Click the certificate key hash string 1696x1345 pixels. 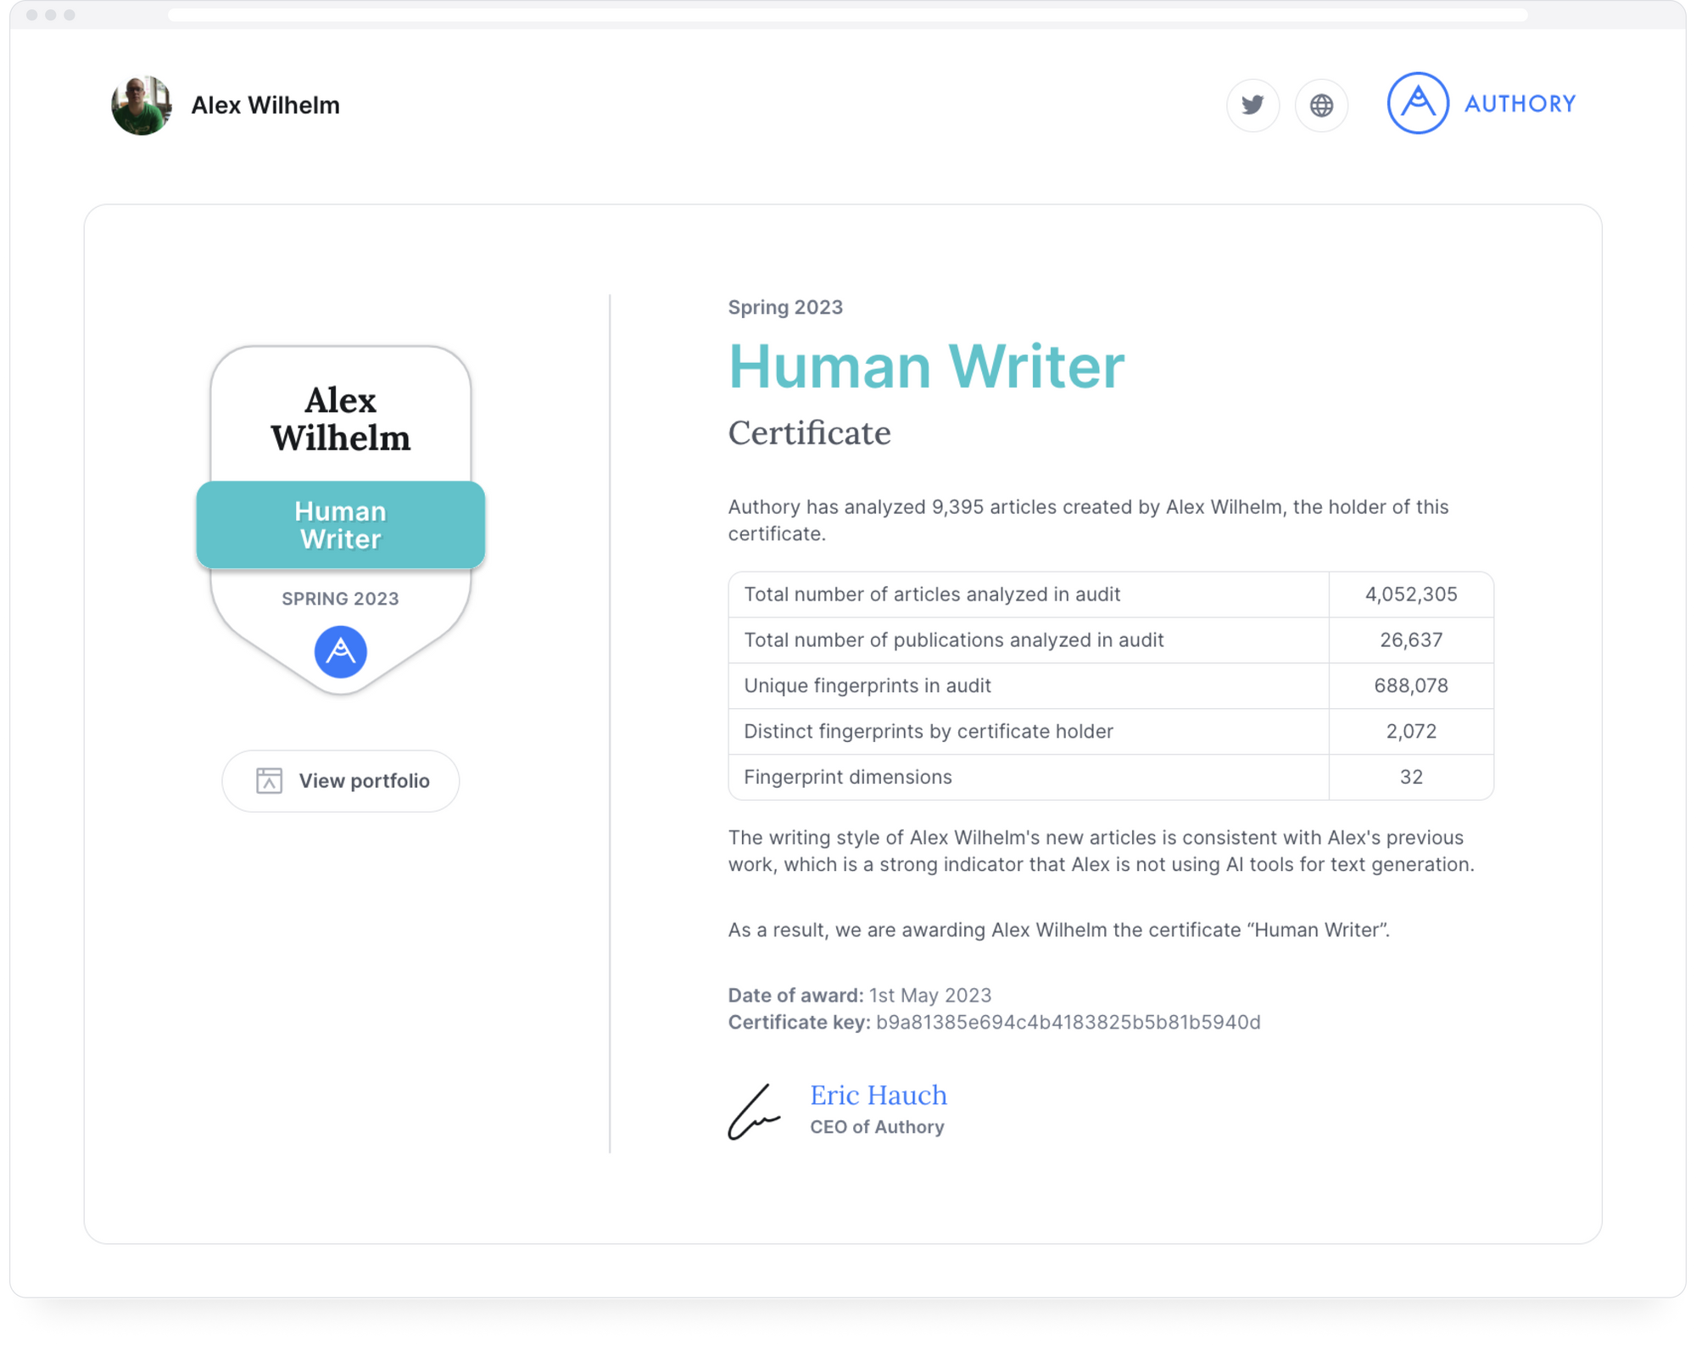[1068, 1022]
